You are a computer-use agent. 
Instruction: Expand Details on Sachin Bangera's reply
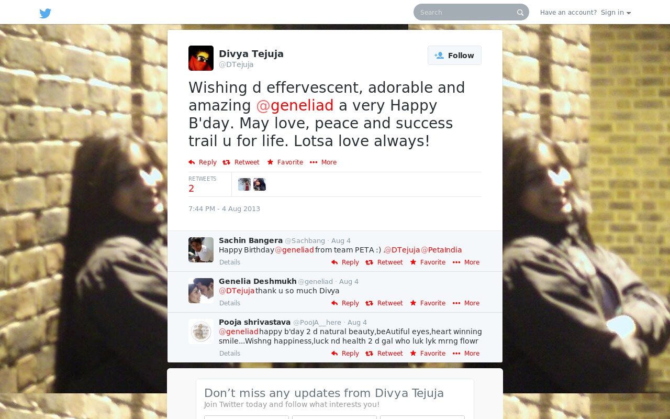point(230,262)
